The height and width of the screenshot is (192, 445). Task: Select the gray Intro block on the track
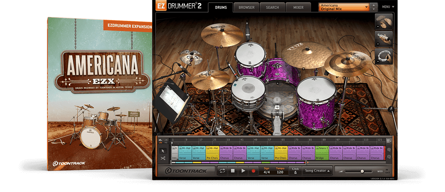[175, 153]
